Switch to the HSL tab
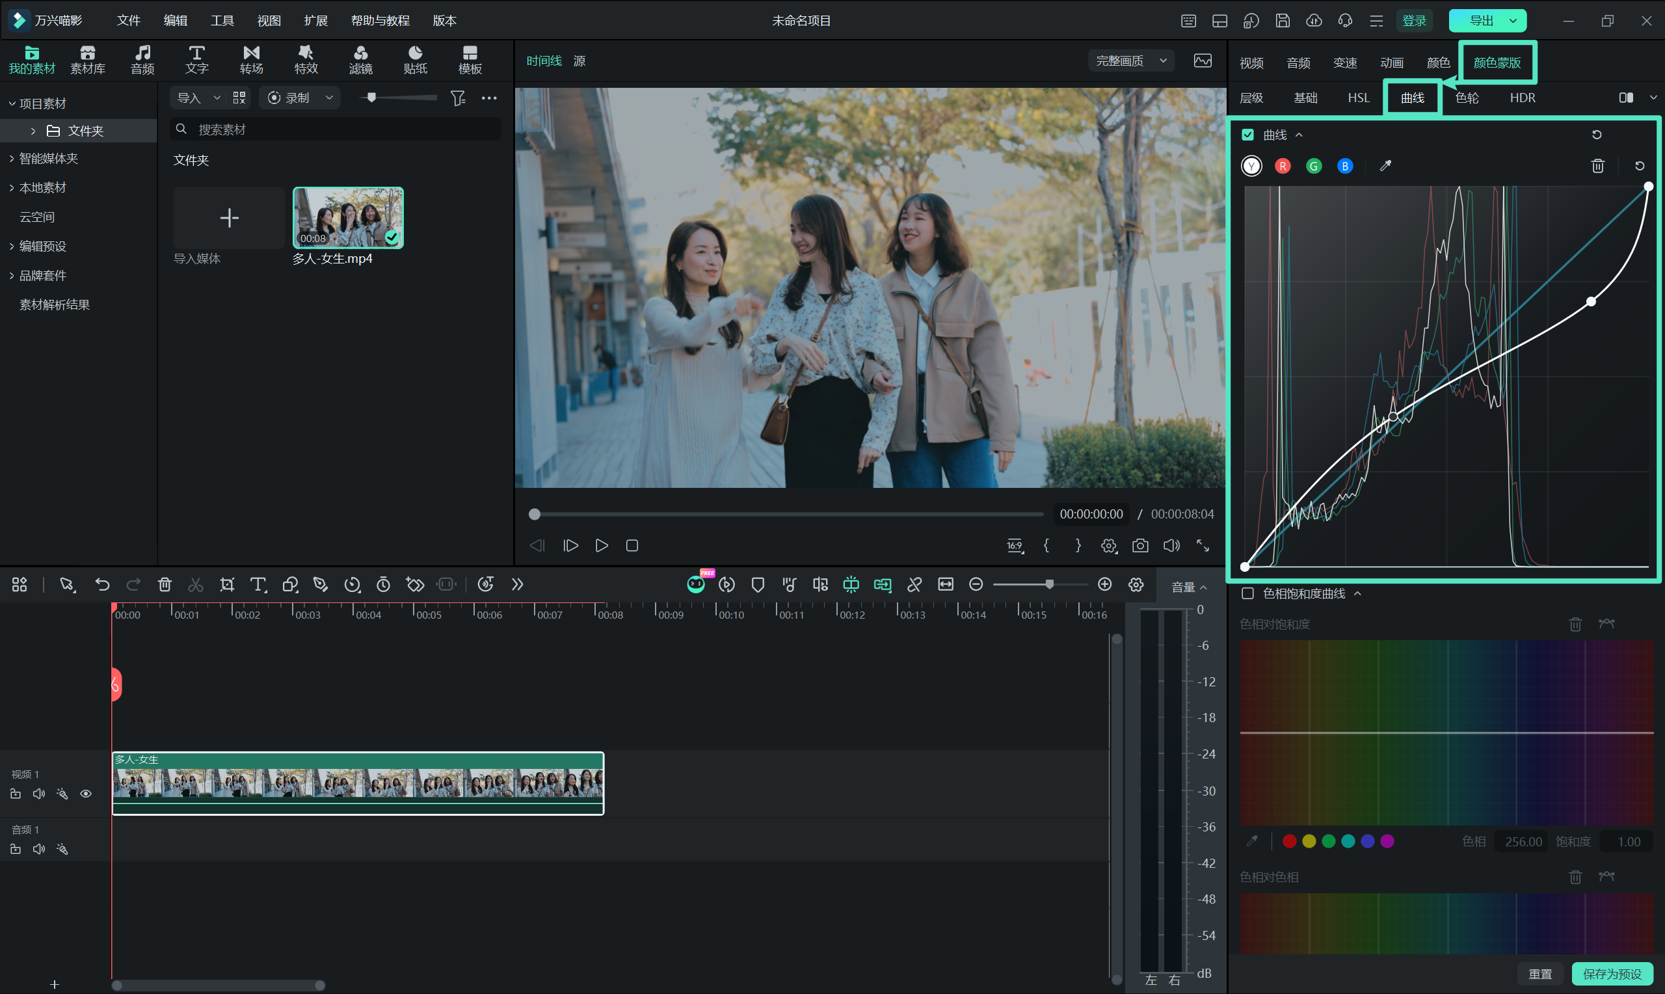1665x994 pixels. click(1359, 98)
